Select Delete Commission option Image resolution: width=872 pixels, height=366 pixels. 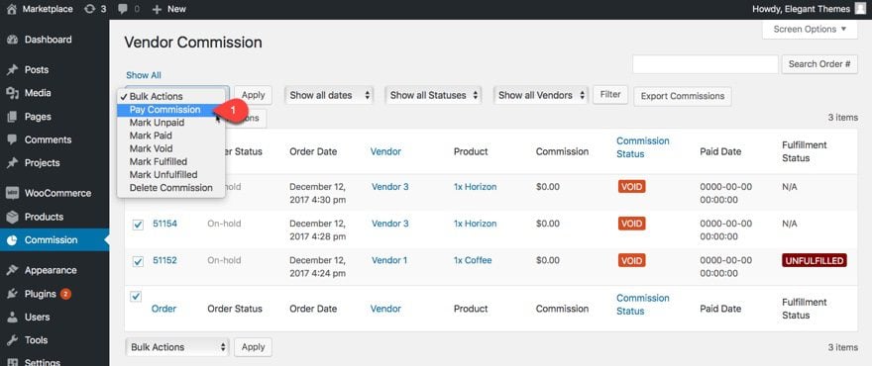(x=170, y=188)
